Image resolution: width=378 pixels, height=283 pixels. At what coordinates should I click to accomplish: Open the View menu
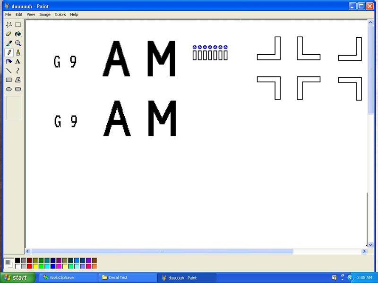31,15
